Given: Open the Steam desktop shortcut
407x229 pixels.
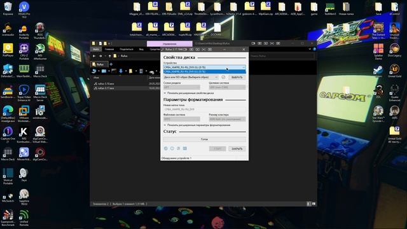Looking at the screenshot, I should coord(378,71).
